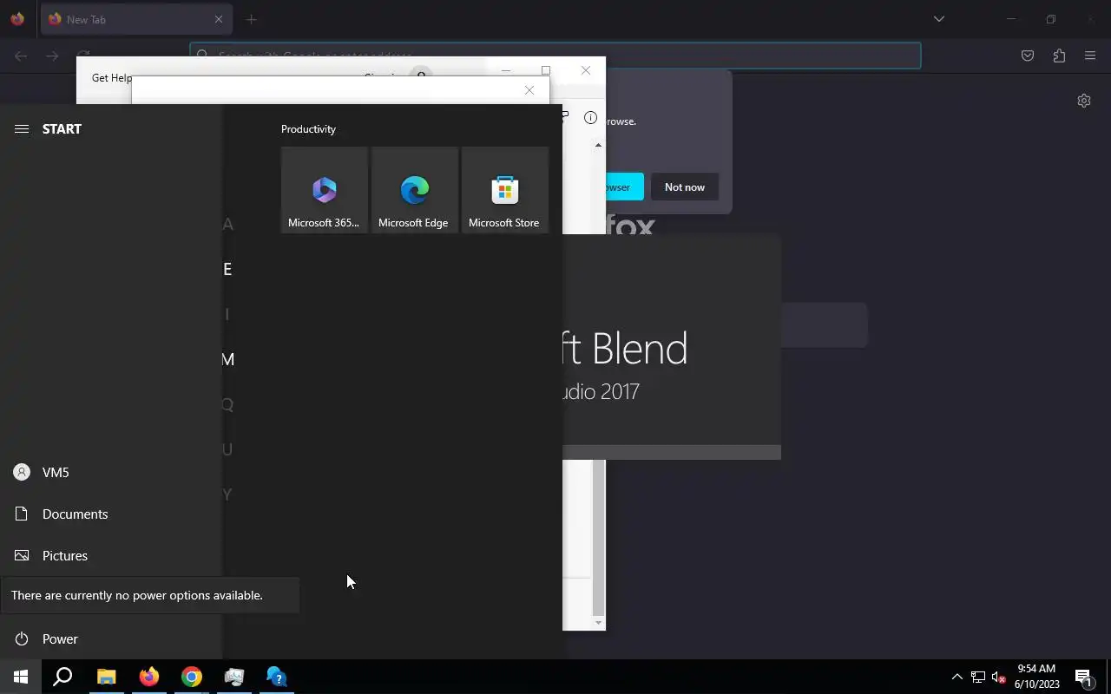Open taskbar Search magnifier
1111x694 pixels.
tap(62, 677)
